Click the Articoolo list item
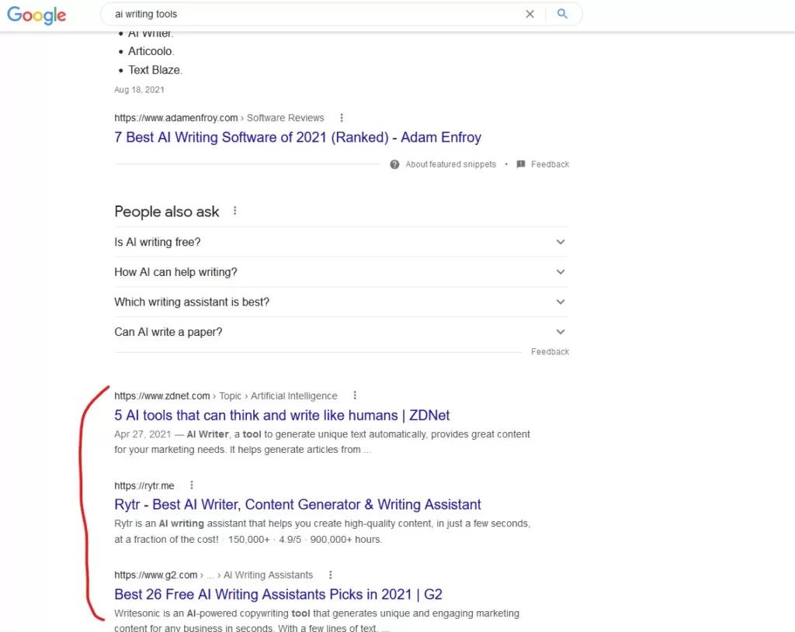The image size is (795, 632). (x=151, y=51)
